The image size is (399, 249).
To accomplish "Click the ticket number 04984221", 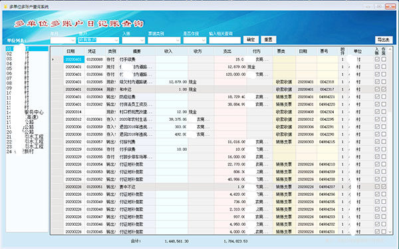I will pos(327,97).
